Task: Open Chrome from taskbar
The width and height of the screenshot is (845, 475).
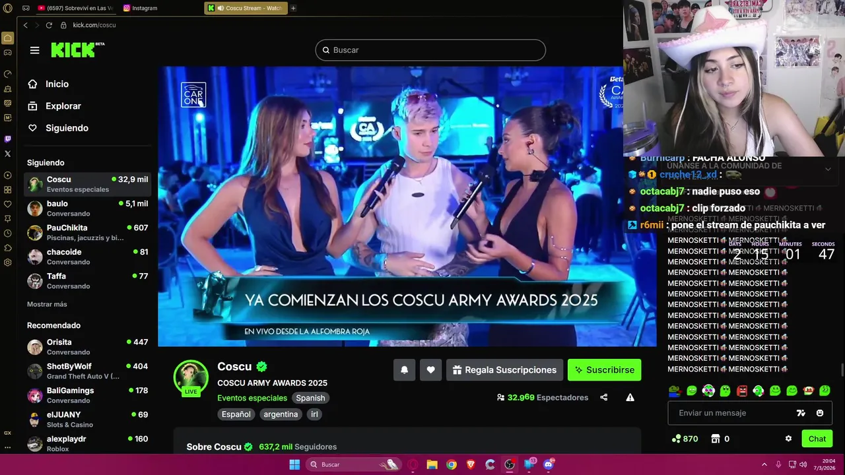Action: [451, 464]
